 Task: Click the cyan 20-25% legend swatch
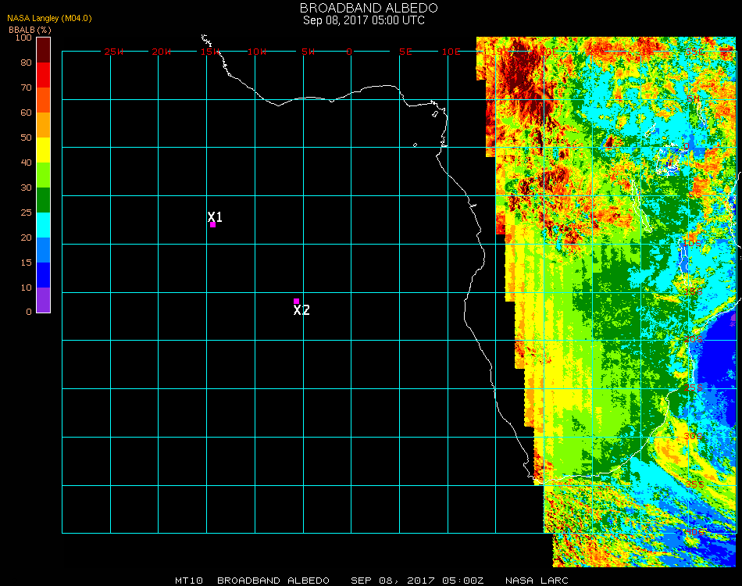click(x=44, y=225)
